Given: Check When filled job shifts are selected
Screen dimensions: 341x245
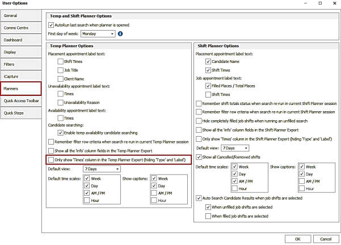Looking at the screenshot, I should [208, 216].
